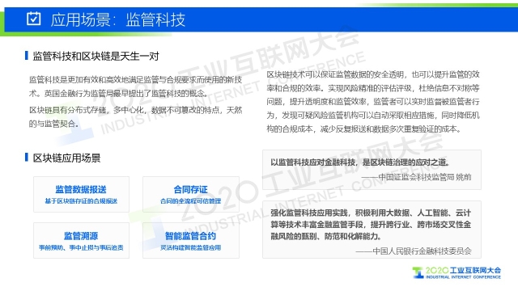
Task: Click the 灵活构建智能监管应用 subtitle
Action: (191, 248)
